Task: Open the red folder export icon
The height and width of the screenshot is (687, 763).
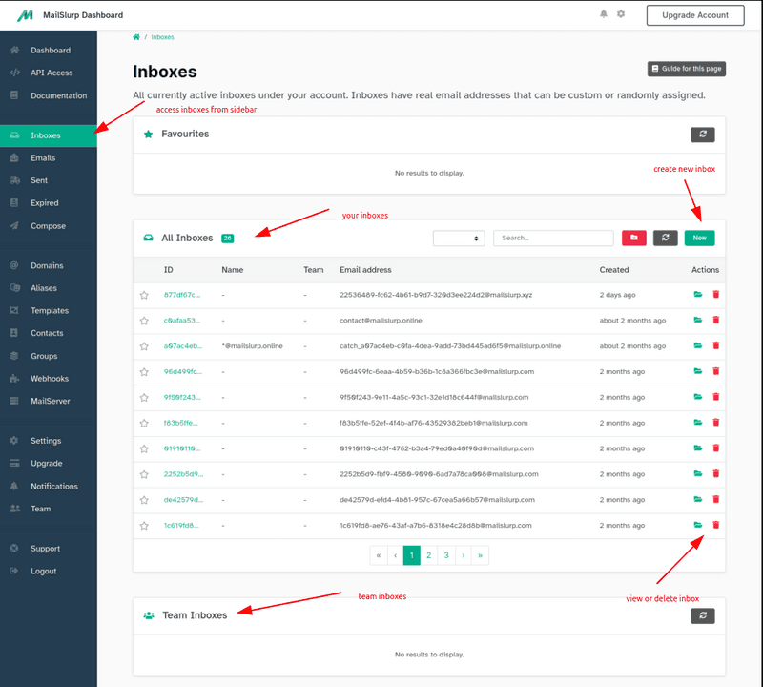Action: click(x=634, y=238)
